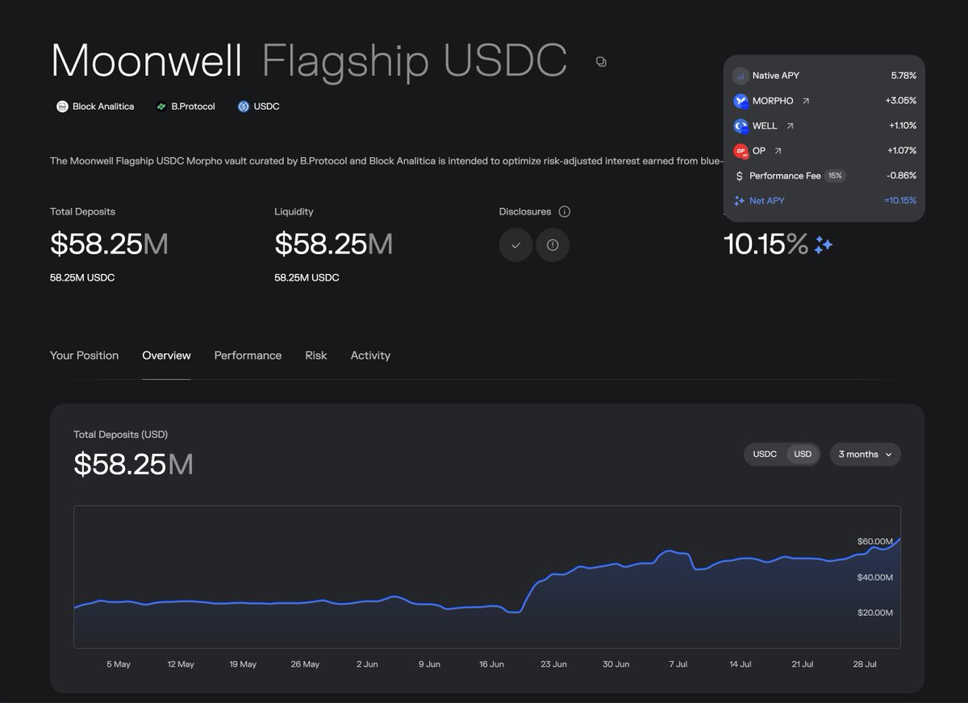Click the Total Deposits (USD) chart heading
This screenshot has width=968, height=703.
120,435
